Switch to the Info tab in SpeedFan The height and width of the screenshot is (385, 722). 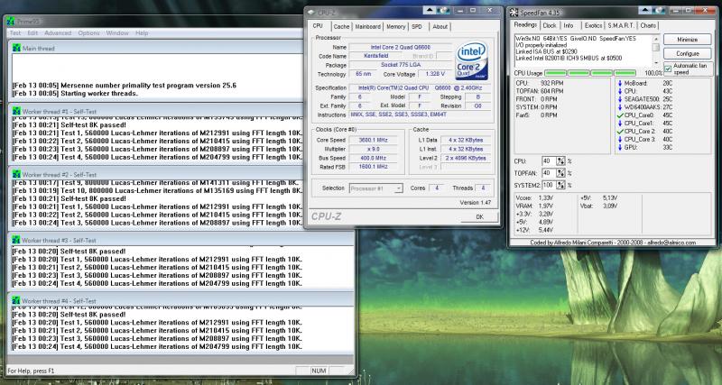[x=569, y=26]
